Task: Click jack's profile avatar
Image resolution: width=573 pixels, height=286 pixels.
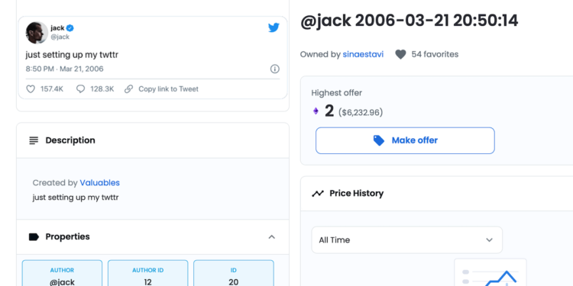Action: [x=37, y=33]
